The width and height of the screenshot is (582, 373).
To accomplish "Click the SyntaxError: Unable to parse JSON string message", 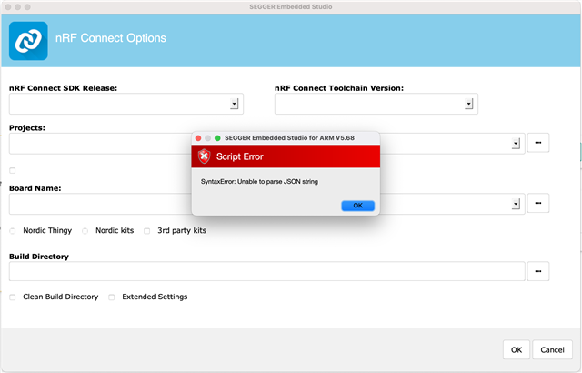I will 259,181.
